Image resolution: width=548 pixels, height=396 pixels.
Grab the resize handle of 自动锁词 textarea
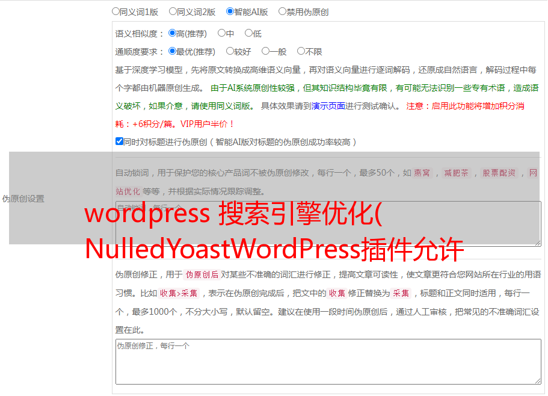coord(538,243)
